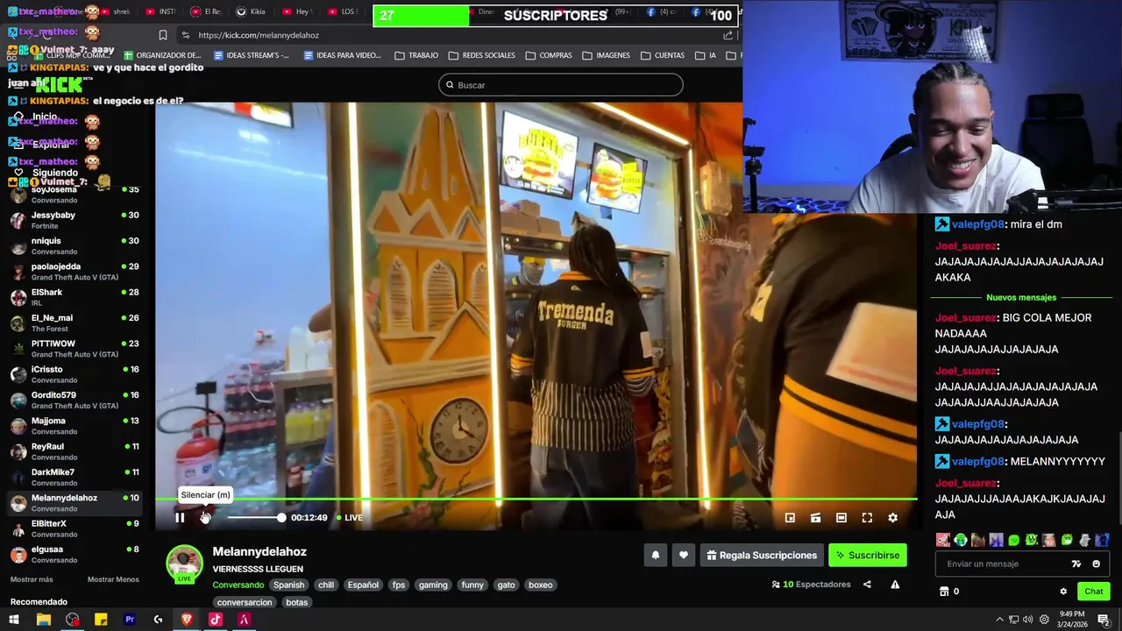
Task: Click Mostrar más in sidebar
Action: tap(32, 579)
